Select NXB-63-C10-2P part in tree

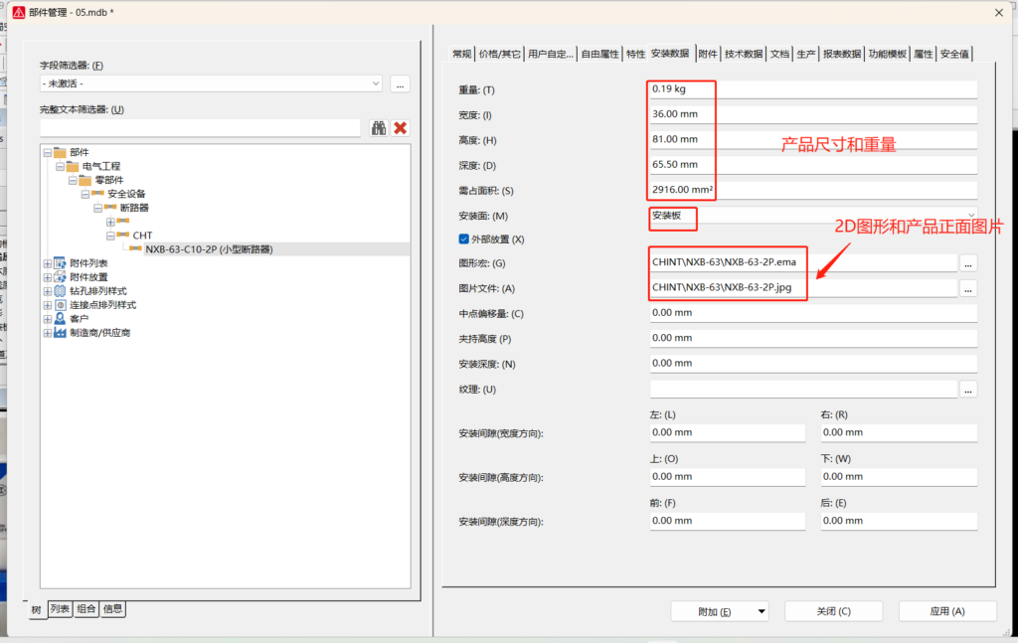tap(209, 249)
